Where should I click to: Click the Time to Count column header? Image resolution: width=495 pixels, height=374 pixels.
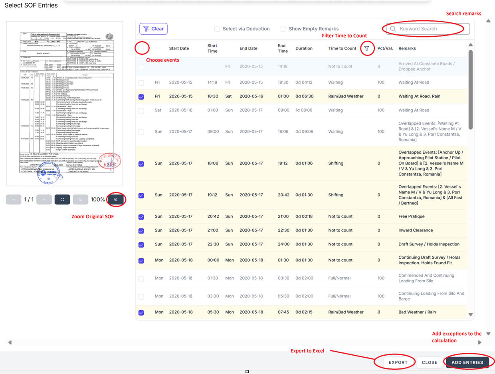pyautogui.click(x=342, y=48)
